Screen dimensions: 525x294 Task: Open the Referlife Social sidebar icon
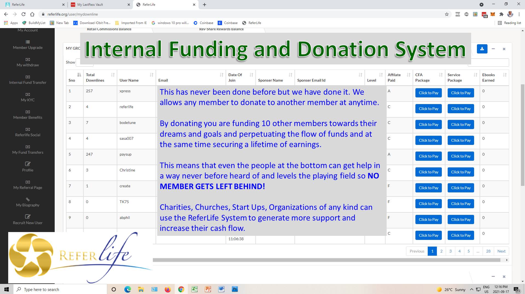click(28, 129)
